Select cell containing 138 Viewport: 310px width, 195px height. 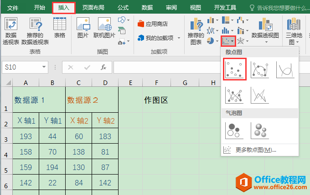coord(79,152)
